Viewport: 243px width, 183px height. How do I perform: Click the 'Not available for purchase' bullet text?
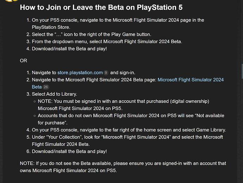click(131, 119)
